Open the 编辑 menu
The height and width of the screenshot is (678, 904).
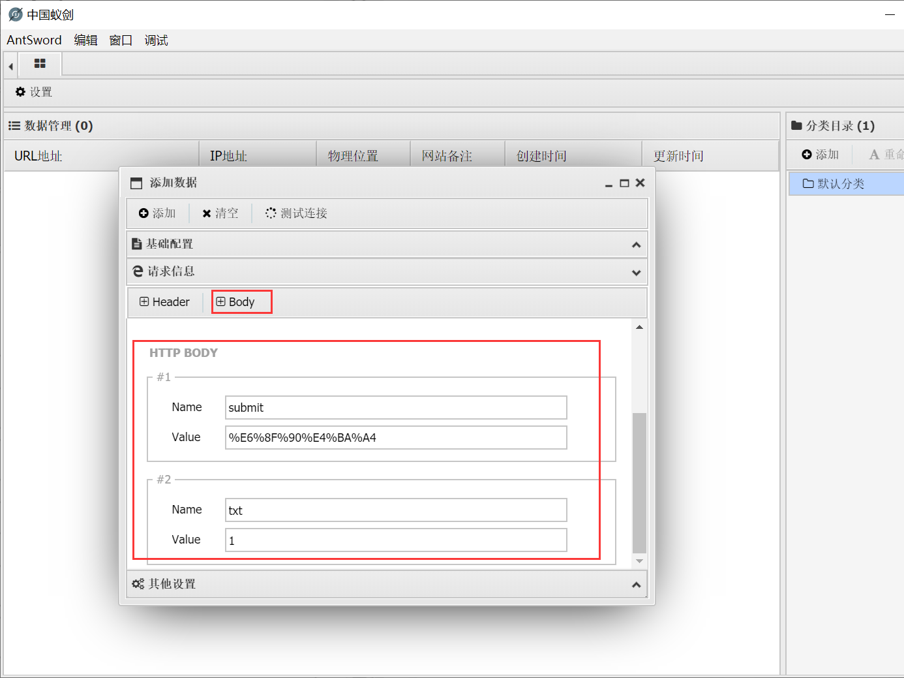pyautogui.click(x=85, y=40)
